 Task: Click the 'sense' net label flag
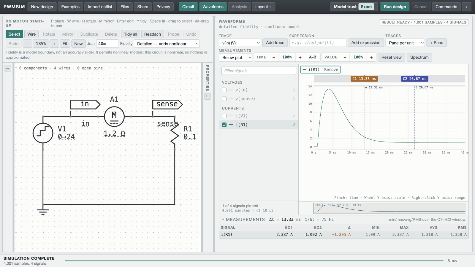167,104
